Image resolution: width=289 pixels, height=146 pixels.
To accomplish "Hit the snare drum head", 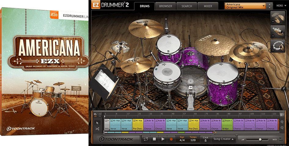I will (x=167, y=71).
